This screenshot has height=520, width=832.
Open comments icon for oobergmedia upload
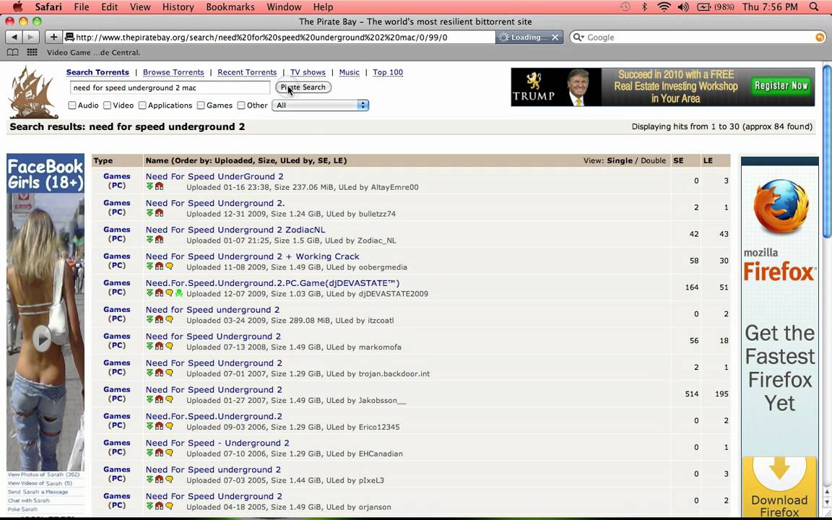(169, 266)
